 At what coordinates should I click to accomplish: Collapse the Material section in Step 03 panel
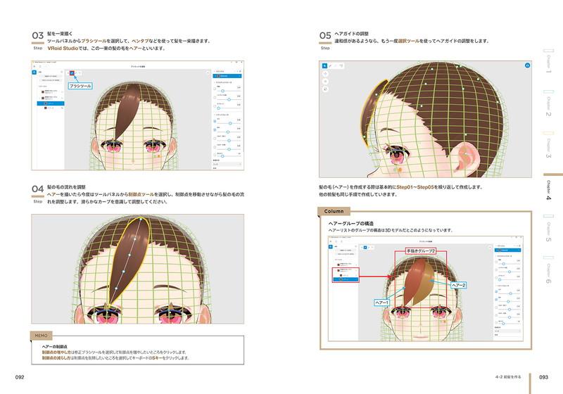click(215, 71)
